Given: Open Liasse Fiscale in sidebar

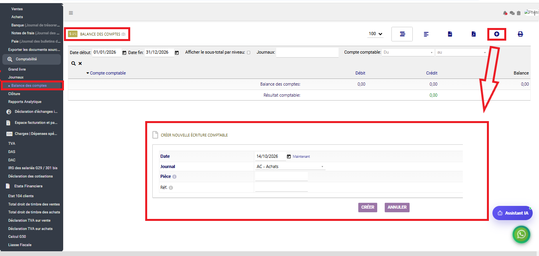Looking at the screenshot, I should pos(20,245).
